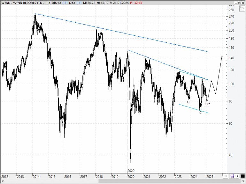Click the red 'P: 32,63' value
This screenshot has width=246, height=184.
[136, 3]
